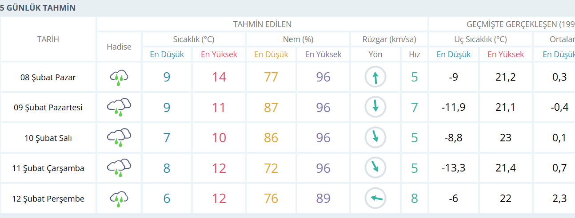This screenshot has height=218, width=575.
Task: Click the Sıcaklık (°C) header
Action: pyautogui.click(x=194, y=39)
